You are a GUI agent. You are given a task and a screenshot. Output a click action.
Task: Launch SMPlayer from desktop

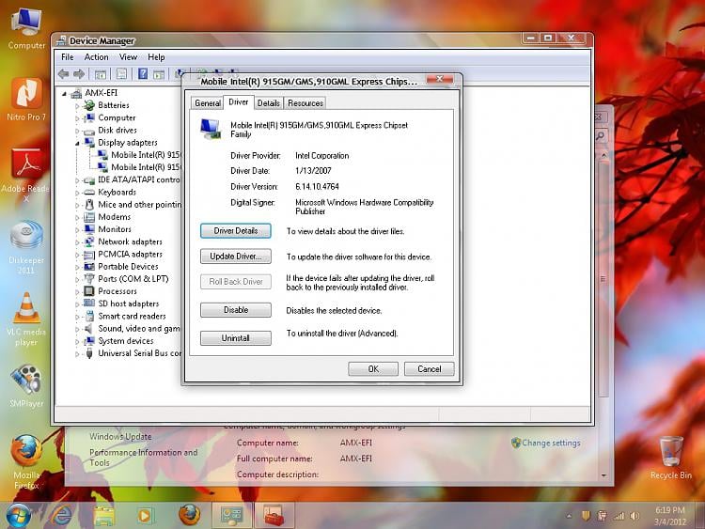coord(26,386)
